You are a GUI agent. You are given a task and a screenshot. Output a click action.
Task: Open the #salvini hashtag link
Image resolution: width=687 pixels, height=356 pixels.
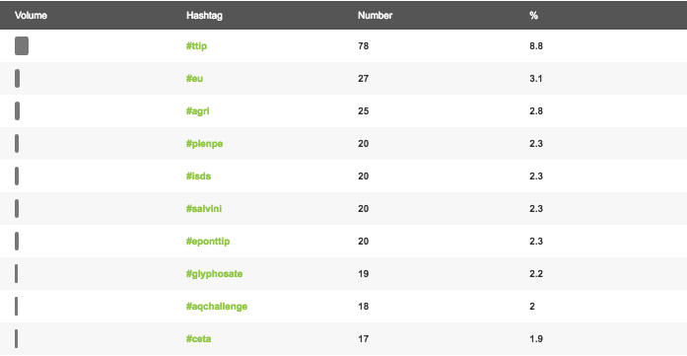[x=204, y=209]
